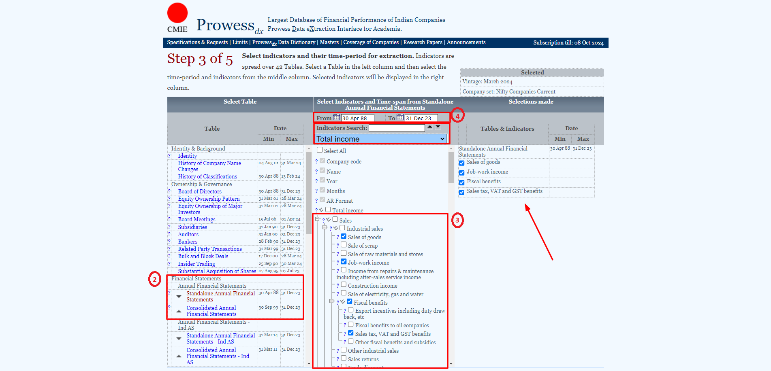Open help question mark for Job-work income
Viewport: 771px width, 371px height.
[338, 263]
